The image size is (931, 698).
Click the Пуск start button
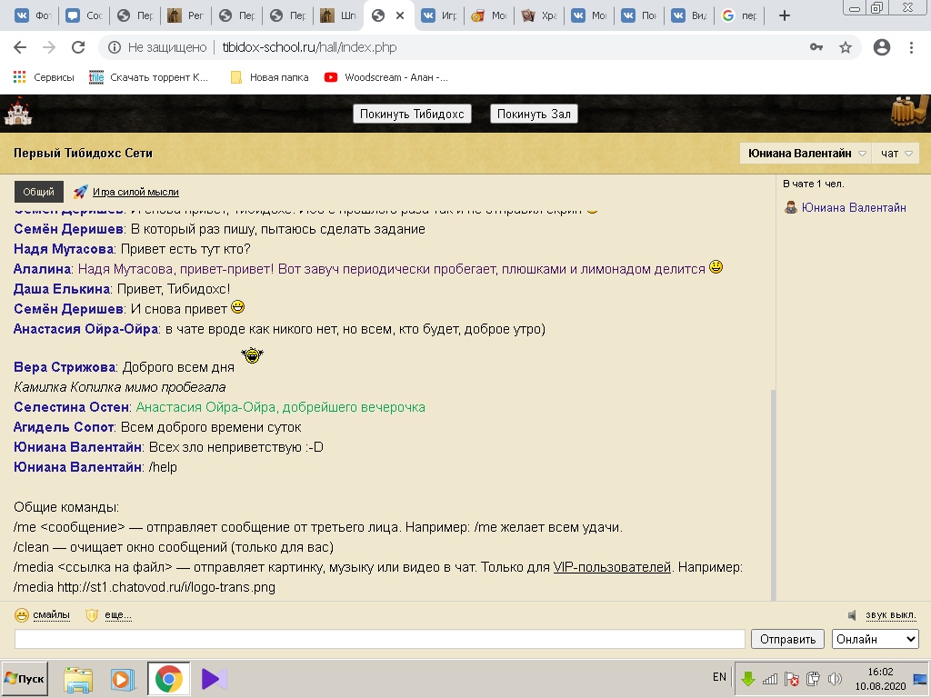pos(25,678)
